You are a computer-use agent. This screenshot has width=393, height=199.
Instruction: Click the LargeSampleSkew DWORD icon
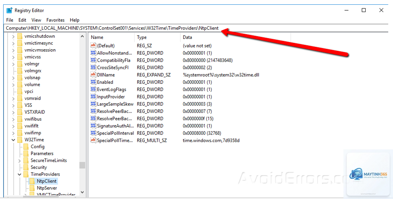tap(93, 104)
